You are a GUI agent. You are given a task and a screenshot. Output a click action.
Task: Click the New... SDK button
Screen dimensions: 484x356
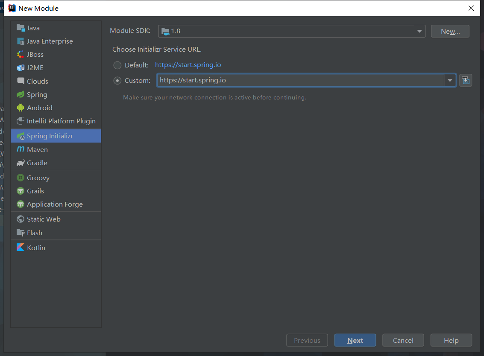point(450,31)
